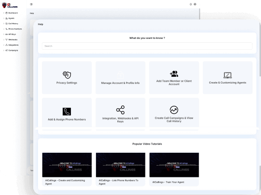
Task: Click the Call History clock icon
Action: click(x=7, y=24)
